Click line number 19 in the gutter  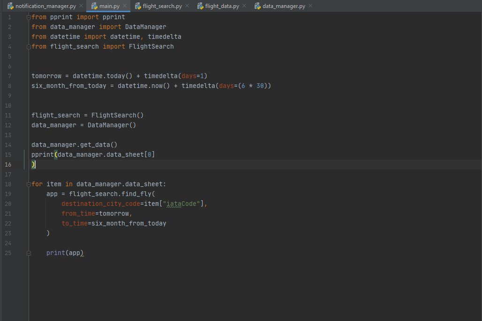coord(8,194)
